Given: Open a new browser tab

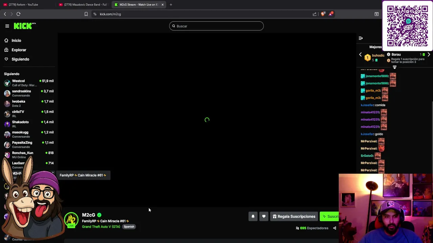Looking at the screenshot, I should (171, 5).
